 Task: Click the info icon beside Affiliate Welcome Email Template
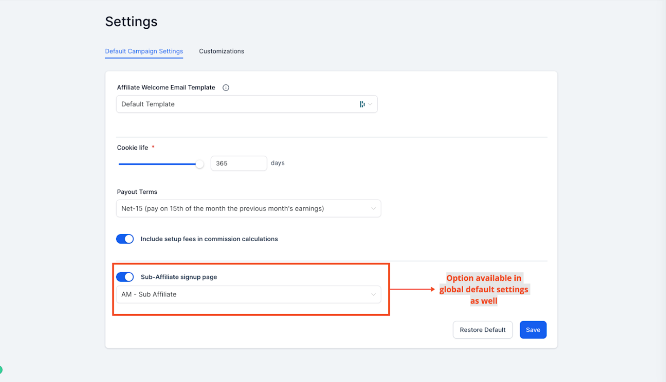(x=226, y=87)
